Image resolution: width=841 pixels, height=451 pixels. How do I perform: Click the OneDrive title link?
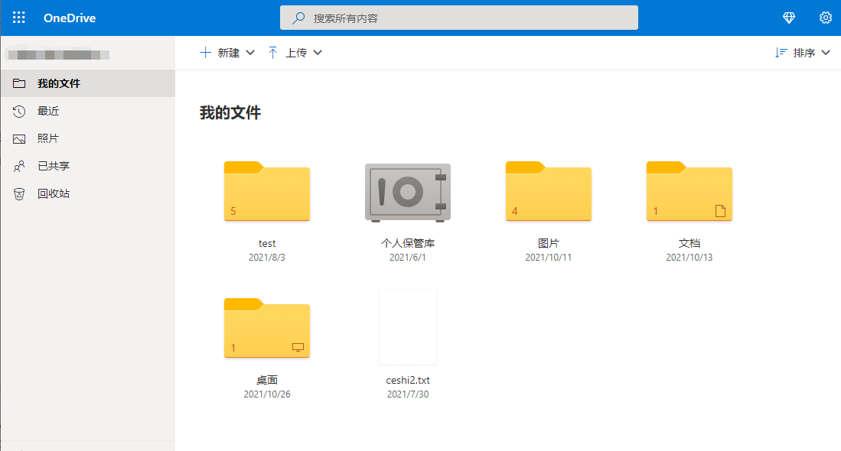(x=70, y=18)
